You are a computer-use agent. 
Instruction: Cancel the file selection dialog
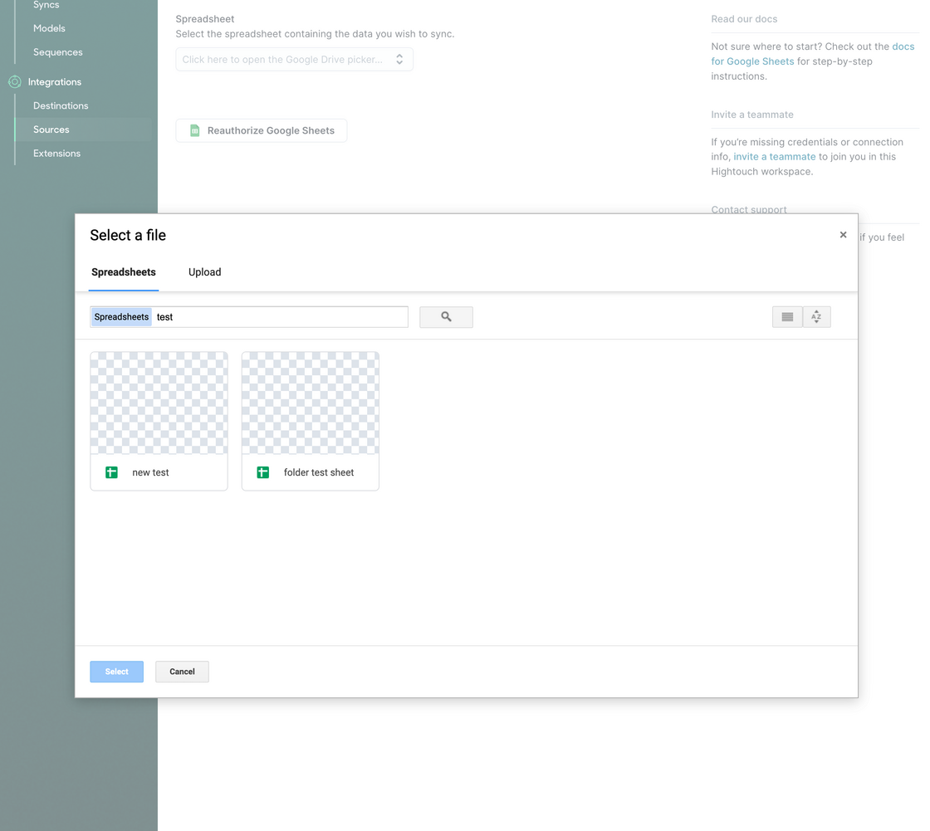click(182, 672)
